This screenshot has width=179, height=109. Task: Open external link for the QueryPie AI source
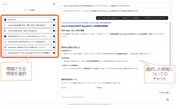coord(51,47)
